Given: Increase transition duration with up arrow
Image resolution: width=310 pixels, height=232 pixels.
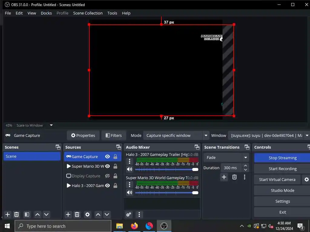Looking at the screenshot, I should pos(245,166).
